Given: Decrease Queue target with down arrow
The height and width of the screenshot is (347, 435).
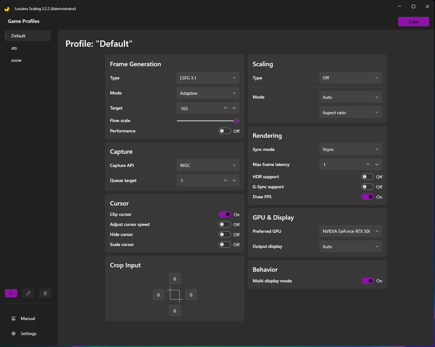Looking at the screenshot, I should click(234, 180).
